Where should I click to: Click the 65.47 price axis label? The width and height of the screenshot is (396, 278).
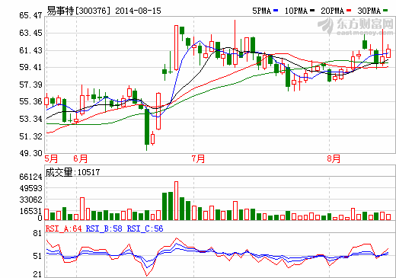[30, 15]
